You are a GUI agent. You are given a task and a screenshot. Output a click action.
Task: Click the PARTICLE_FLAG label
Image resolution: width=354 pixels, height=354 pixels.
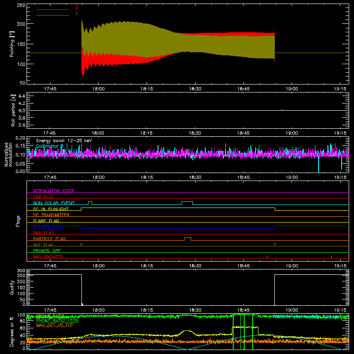point(50,239)
